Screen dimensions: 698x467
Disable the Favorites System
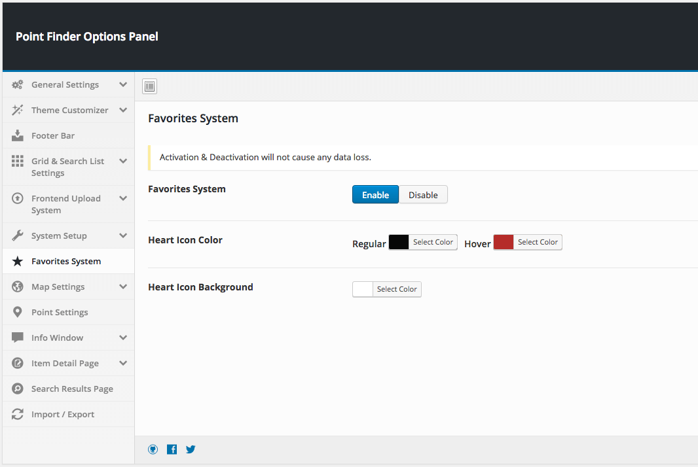(x=423, y=195)
